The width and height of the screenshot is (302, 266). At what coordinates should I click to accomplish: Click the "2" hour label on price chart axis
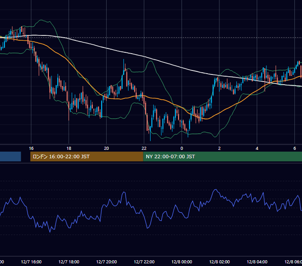[x=219, y=149]
